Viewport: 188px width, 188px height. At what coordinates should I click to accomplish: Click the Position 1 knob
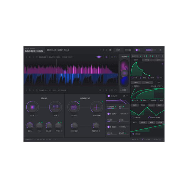click(x=74, y=126)
